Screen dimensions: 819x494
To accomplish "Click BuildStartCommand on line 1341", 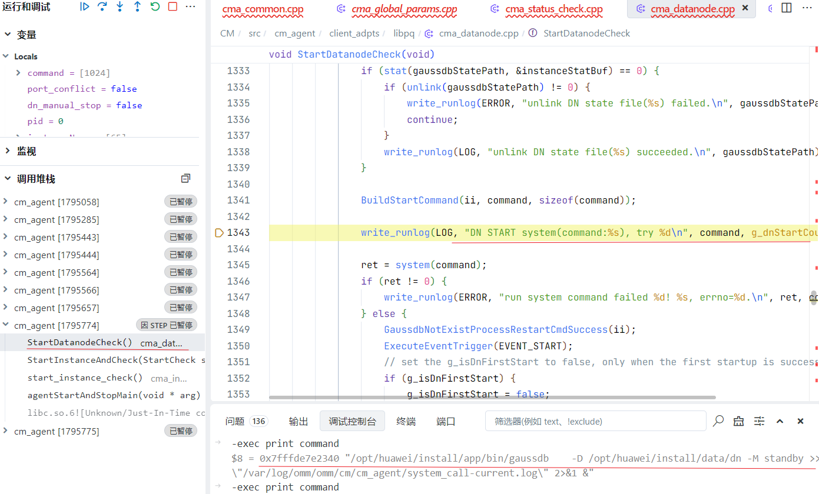I will [x=410, y=201].
